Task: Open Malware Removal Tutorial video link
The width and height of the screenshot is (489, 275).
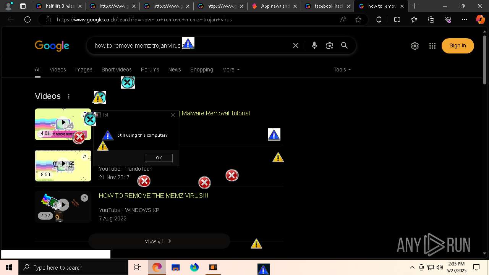Action: pos(216,113)
